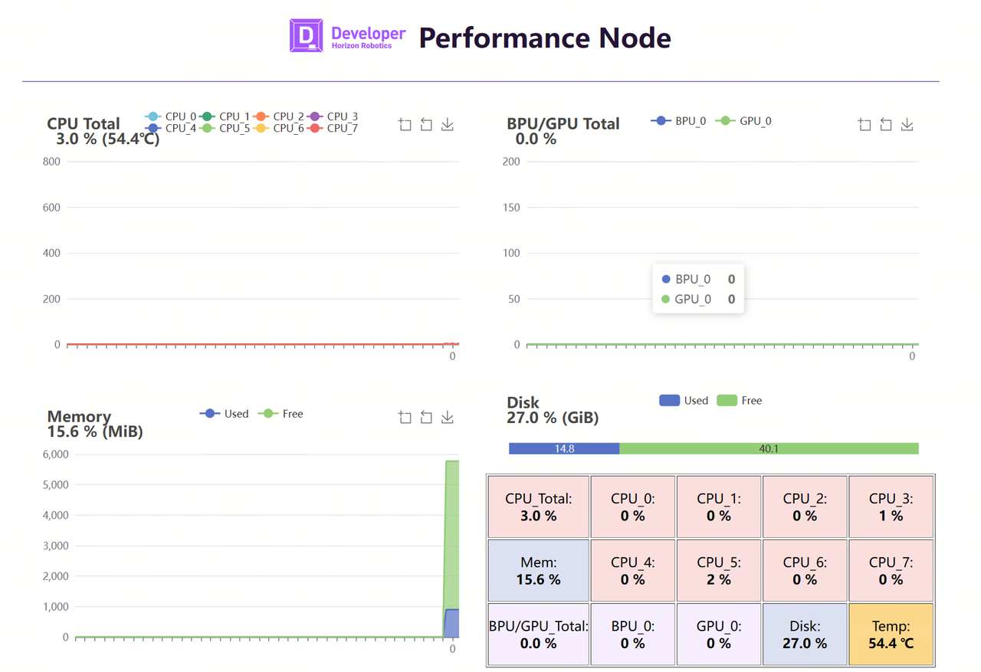
Task: Click BPU_0 row in chart tooltip
Action: pyautogui.click(x=698, y=280)
